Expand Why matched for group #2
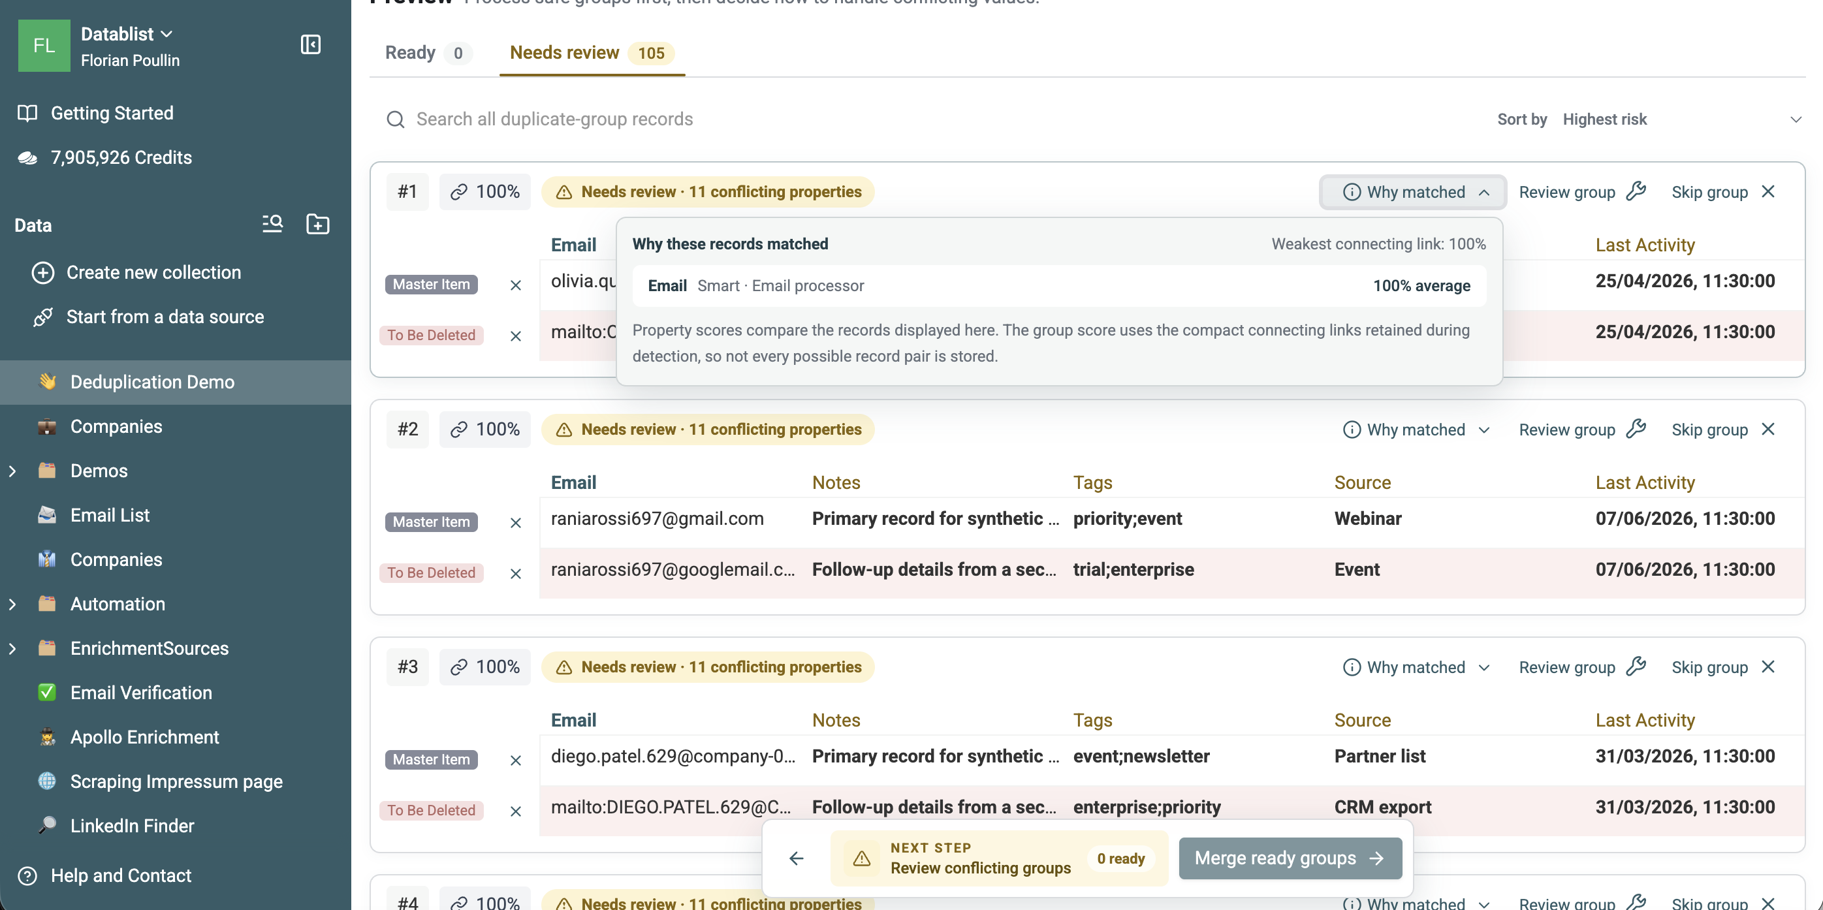1823x910 pixels. tap(1416, 430)
